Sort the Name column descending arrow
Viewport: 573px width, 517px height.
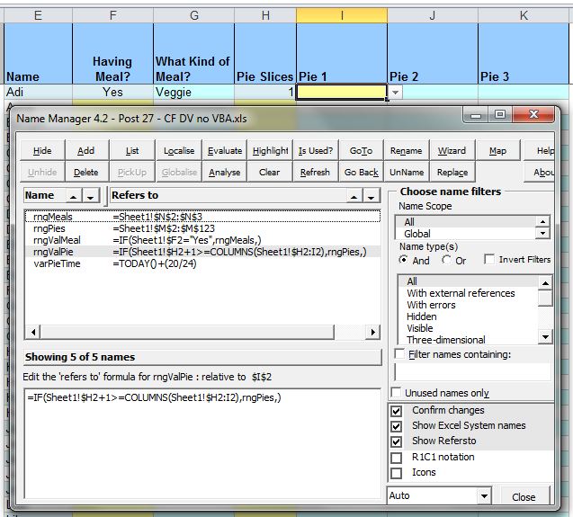pyautogui.click(x=91, y=196)
